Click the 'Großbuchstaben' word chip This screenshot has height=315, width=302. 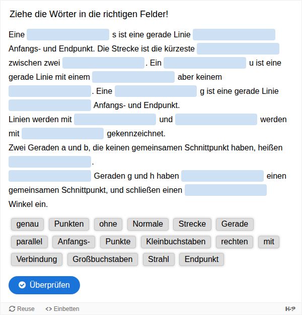tap(103, 259)
